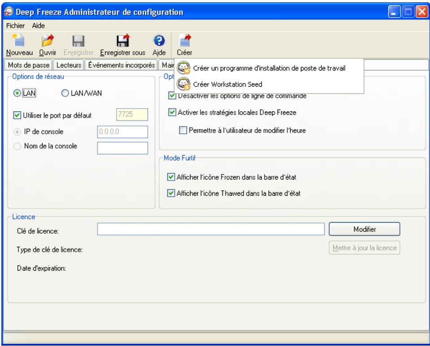Click the Nom de la console text field
430x346 pixels.
122,148
